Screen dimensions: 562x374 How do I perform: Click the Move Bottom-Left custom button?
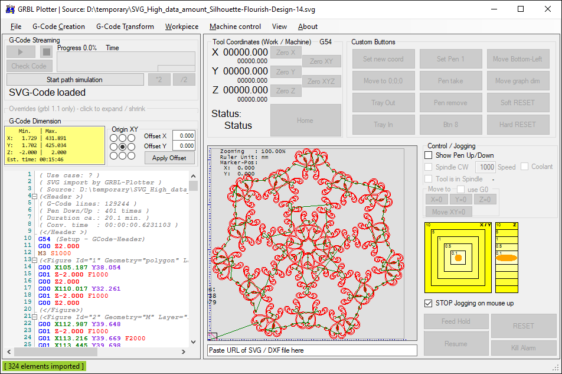click(518, 59)
